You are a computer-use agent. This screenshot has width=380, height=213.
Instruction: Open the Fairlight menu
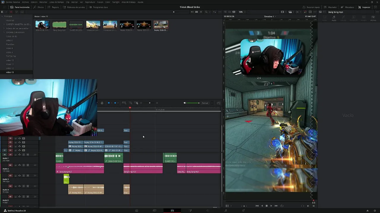tap(116, 2)
